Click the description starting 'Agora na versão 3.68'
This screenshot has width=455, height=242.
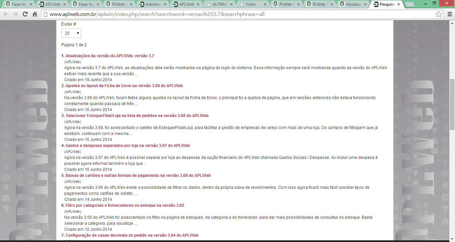pyautogui.click(x=221, y=131)
